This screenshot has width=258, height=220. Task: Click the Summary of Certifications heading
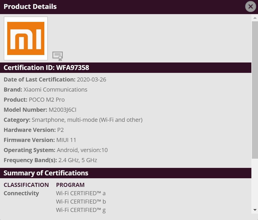click(x=46, y=173)
